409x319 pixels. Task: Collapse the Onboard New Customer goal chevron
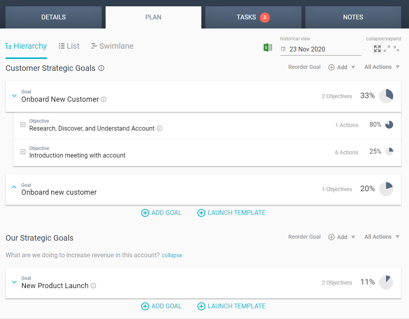tap(14, 96)
